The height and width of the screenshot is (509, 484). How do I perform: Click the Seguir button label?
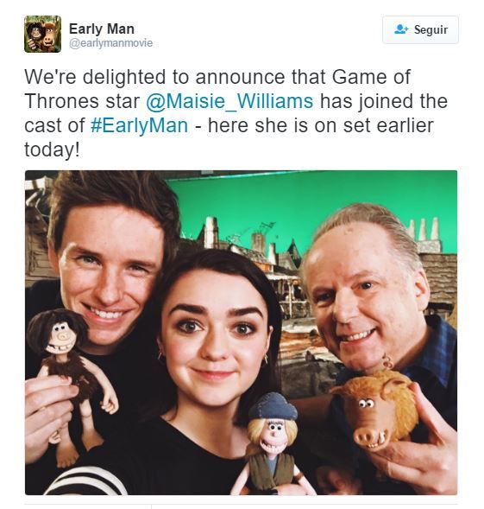pos(431,29)
